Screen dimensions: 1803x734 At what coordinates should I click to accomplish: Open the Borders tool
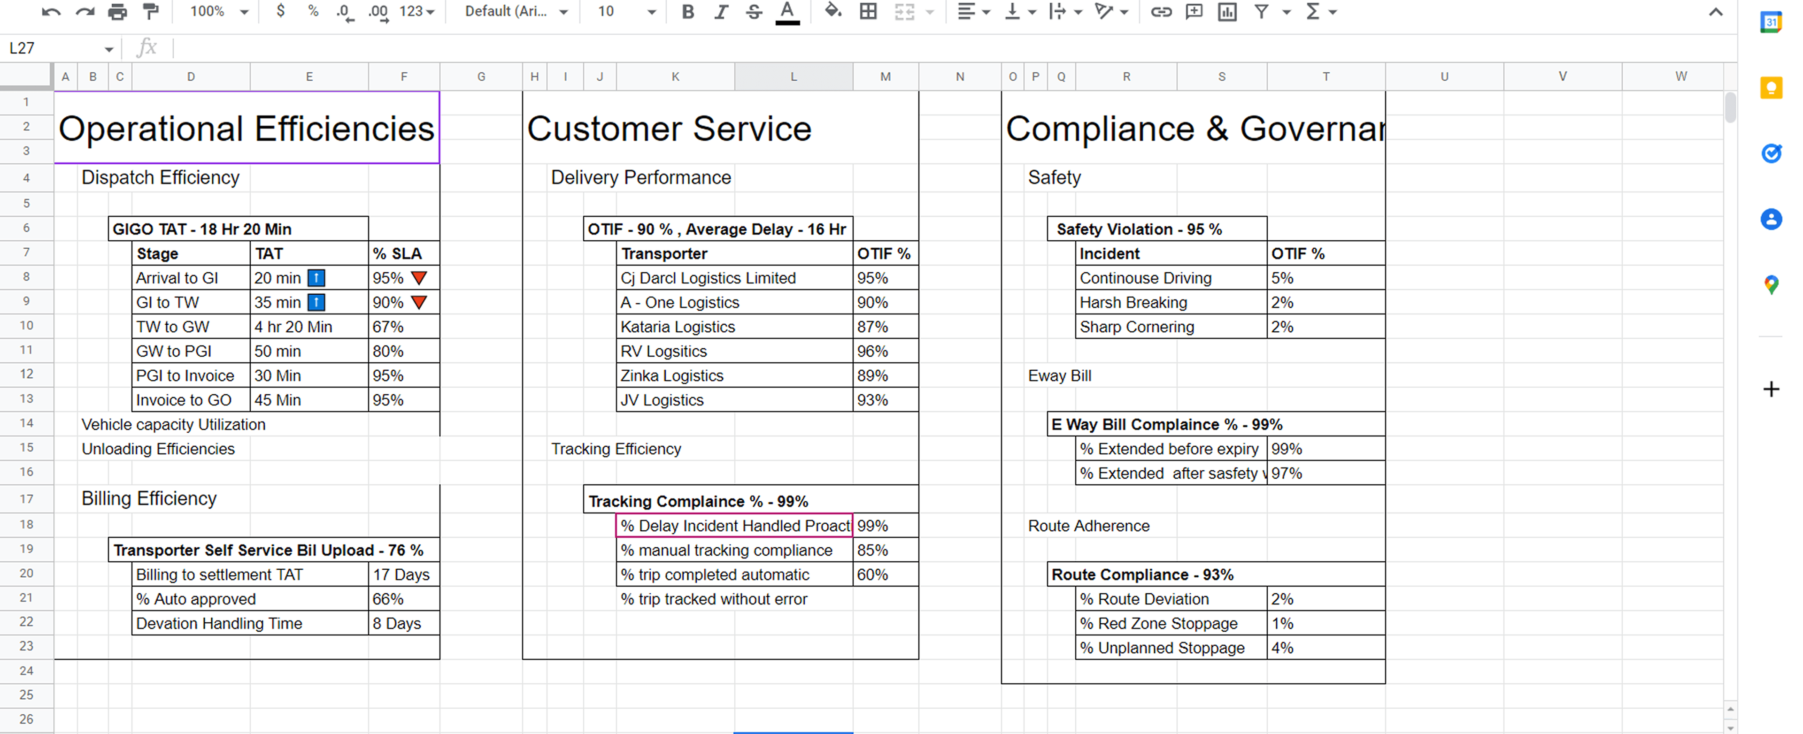(x=868, y=11)
